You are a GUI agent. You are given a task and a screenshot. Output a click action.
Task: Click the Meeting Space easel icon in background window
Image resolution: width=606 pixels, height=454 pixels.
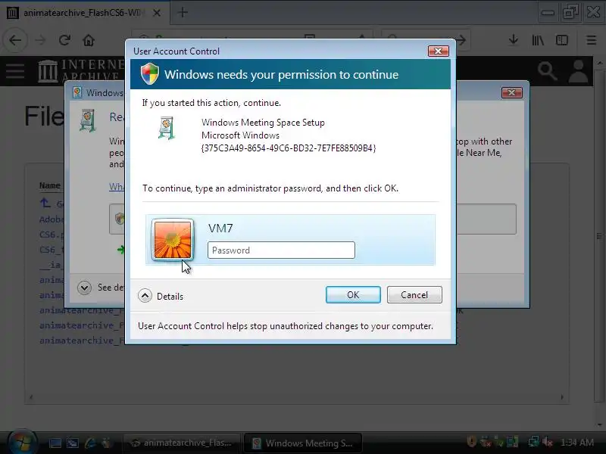tap(88, 120)
